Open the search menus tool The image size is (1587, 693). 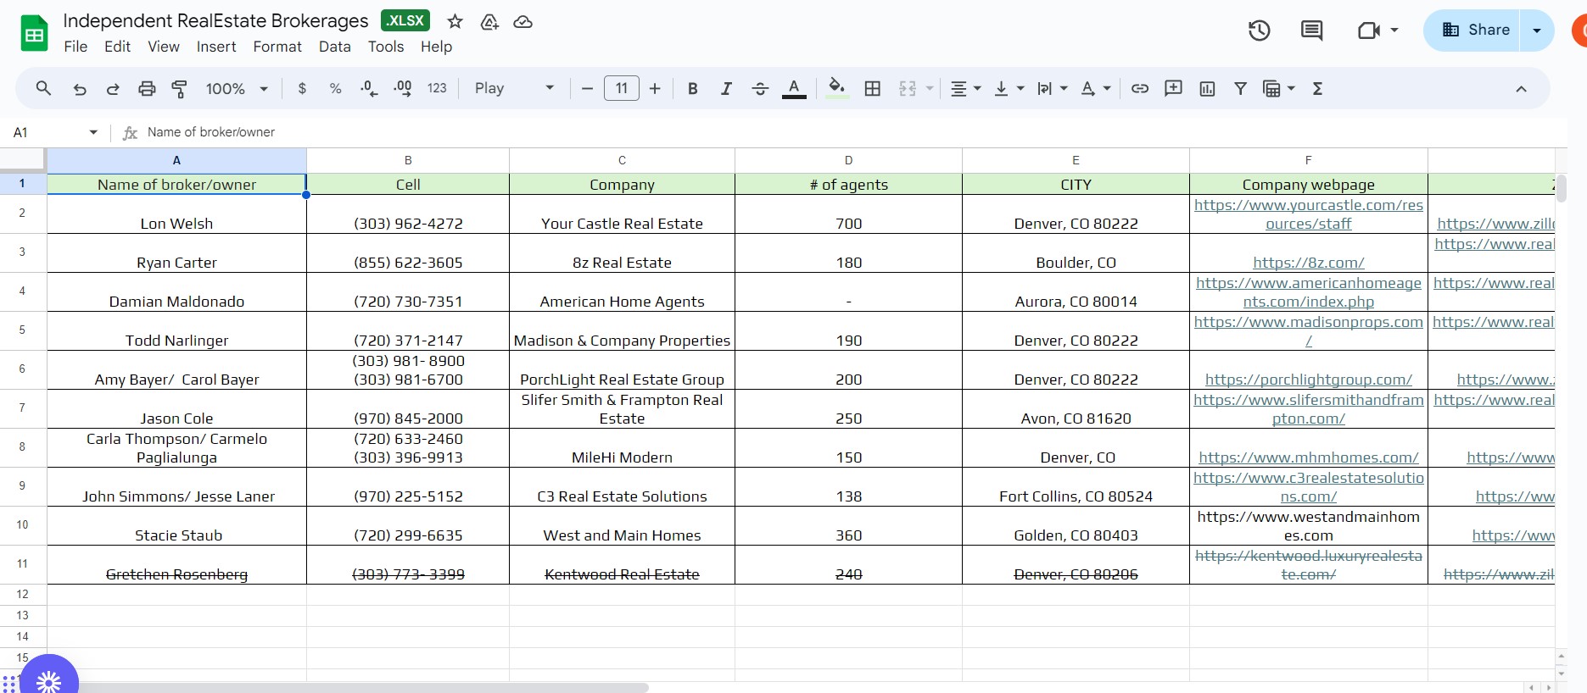(x=43, y=88)
